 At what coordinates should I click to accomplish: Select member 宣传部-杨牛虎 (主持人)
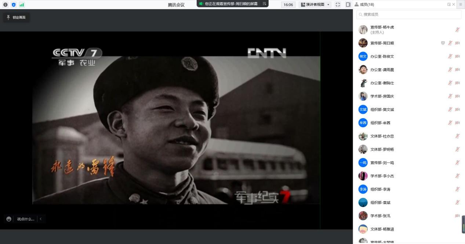point(409,30)
